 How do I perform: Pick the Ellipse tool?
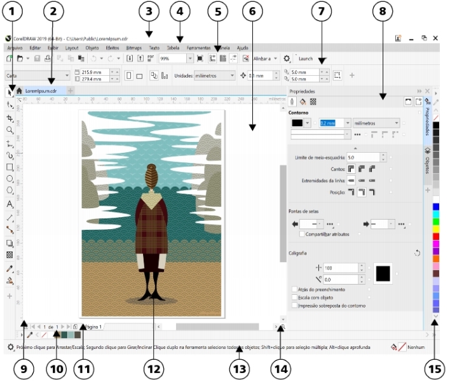10,179
